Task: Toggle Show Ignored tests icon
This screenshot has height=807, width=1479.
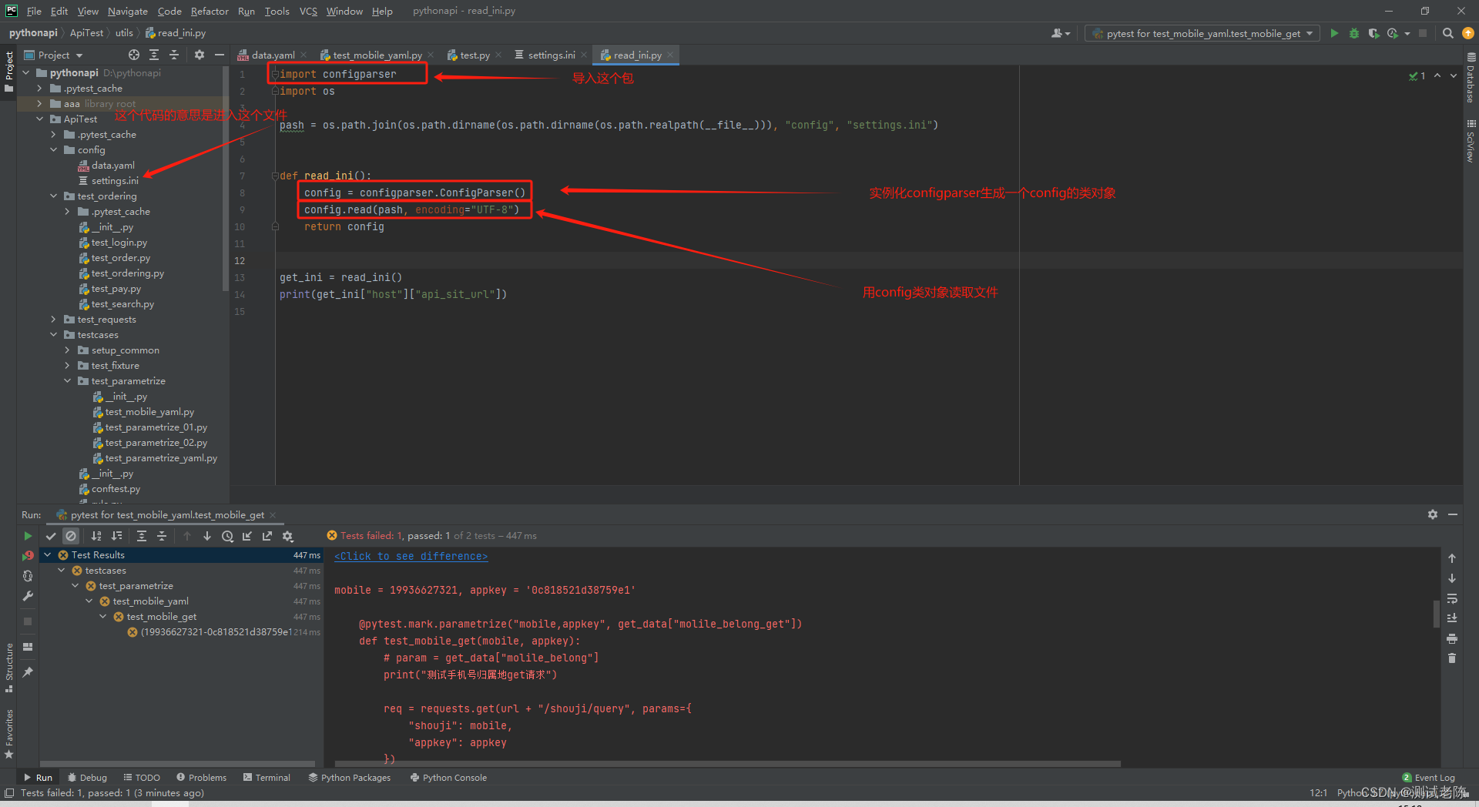Action: (71, 536)
